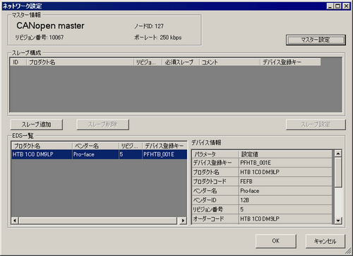Click プロダクト名 header in EDS一覧 list
Viewport: 353px width, 256px height.
coord(42,146)
